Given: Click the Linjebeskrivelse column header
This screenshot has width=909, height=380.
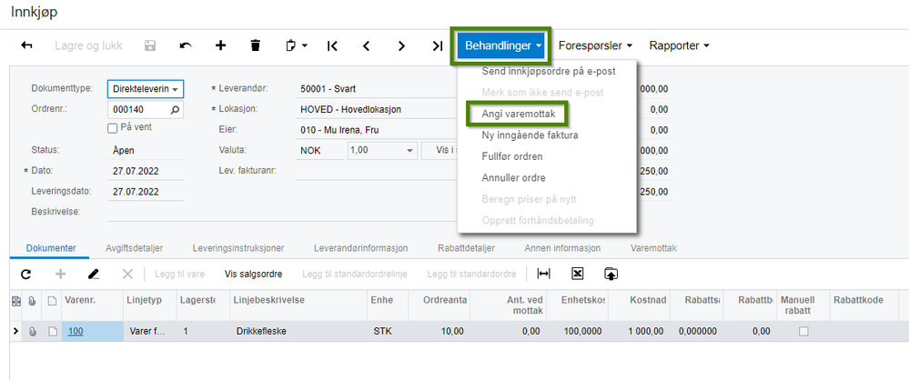Looking at the screenshot, I should (298, 305).
